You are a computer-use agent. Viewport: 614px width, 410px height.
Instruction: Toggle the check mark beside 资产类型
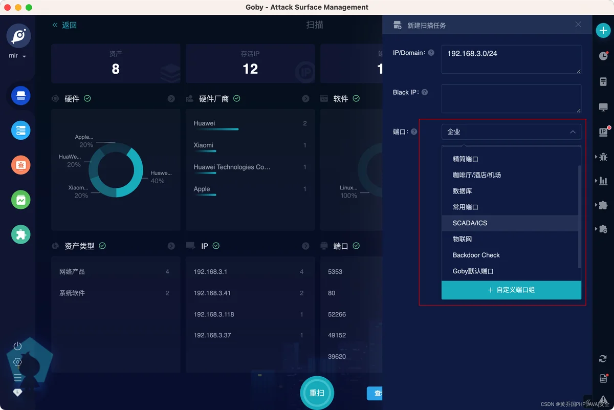(102, 246)
